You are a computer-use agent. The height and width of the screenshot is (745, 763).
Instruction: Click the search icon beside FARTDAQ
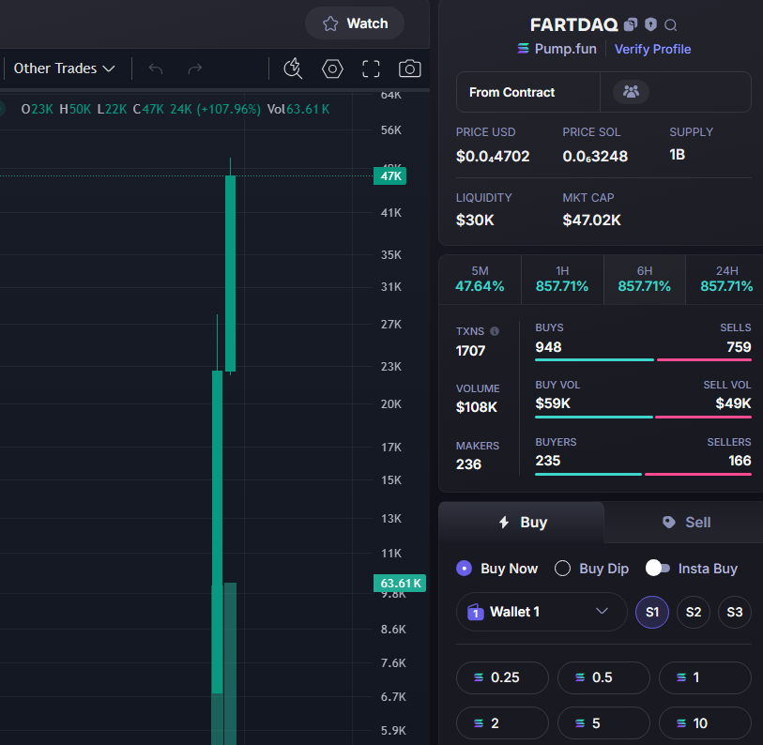(x=670, y=24)
